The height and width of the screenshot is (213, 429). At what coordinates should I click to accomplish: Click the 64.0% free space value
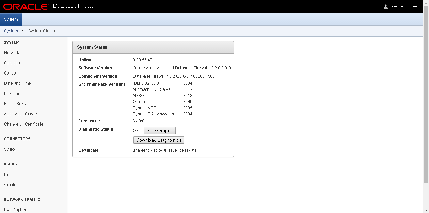[139, 121]
